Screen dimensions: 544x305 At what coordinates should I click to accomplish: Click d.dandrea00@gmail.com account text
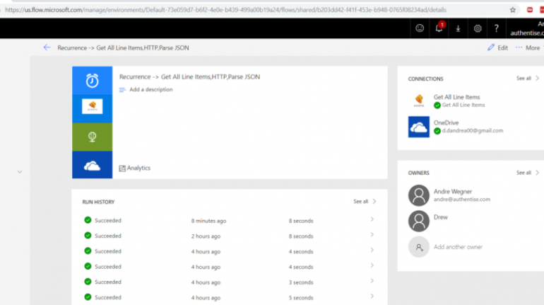(x=472, y=131)
